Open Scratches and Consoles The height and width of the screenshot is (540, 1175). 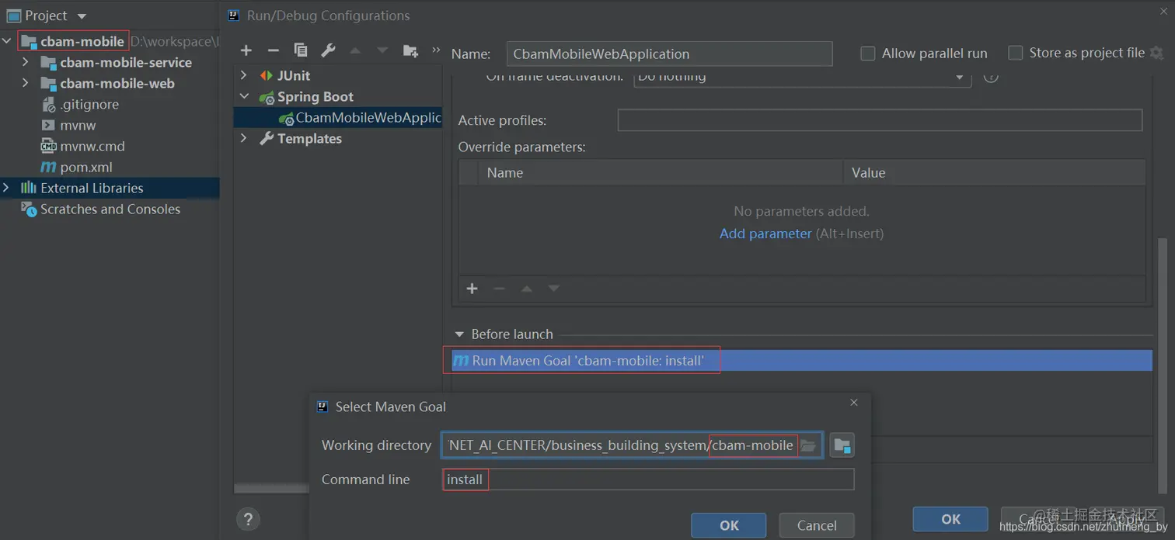click(x=100, y=209)
